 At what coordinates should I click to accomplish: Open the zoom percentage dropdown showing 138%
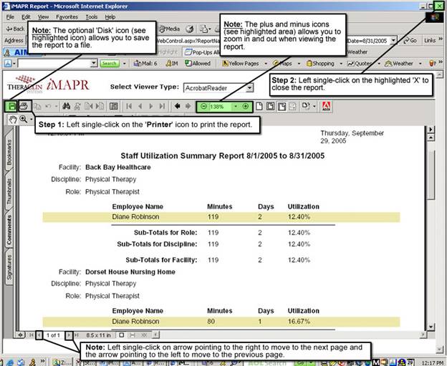click(x=235, y=106)
